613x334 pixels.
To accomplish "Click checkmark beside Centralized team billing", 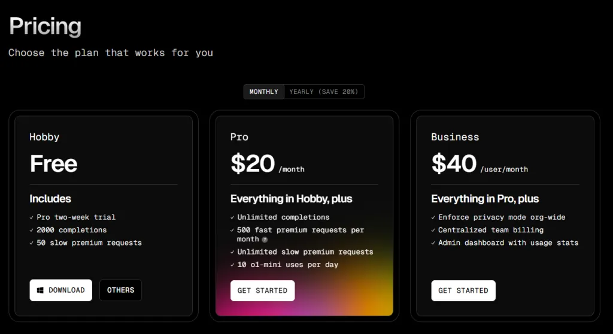I will tap(433, 230).
